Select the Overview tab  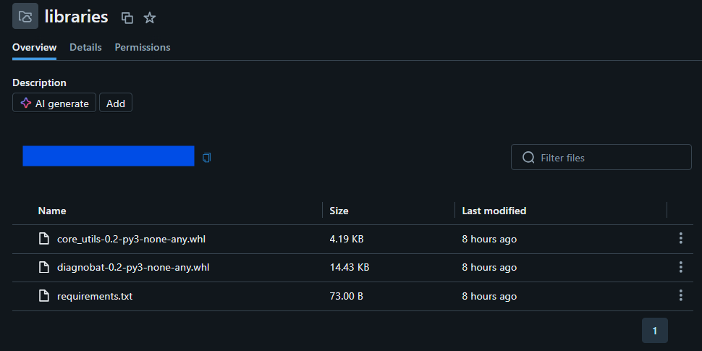(x=34, y=47)
